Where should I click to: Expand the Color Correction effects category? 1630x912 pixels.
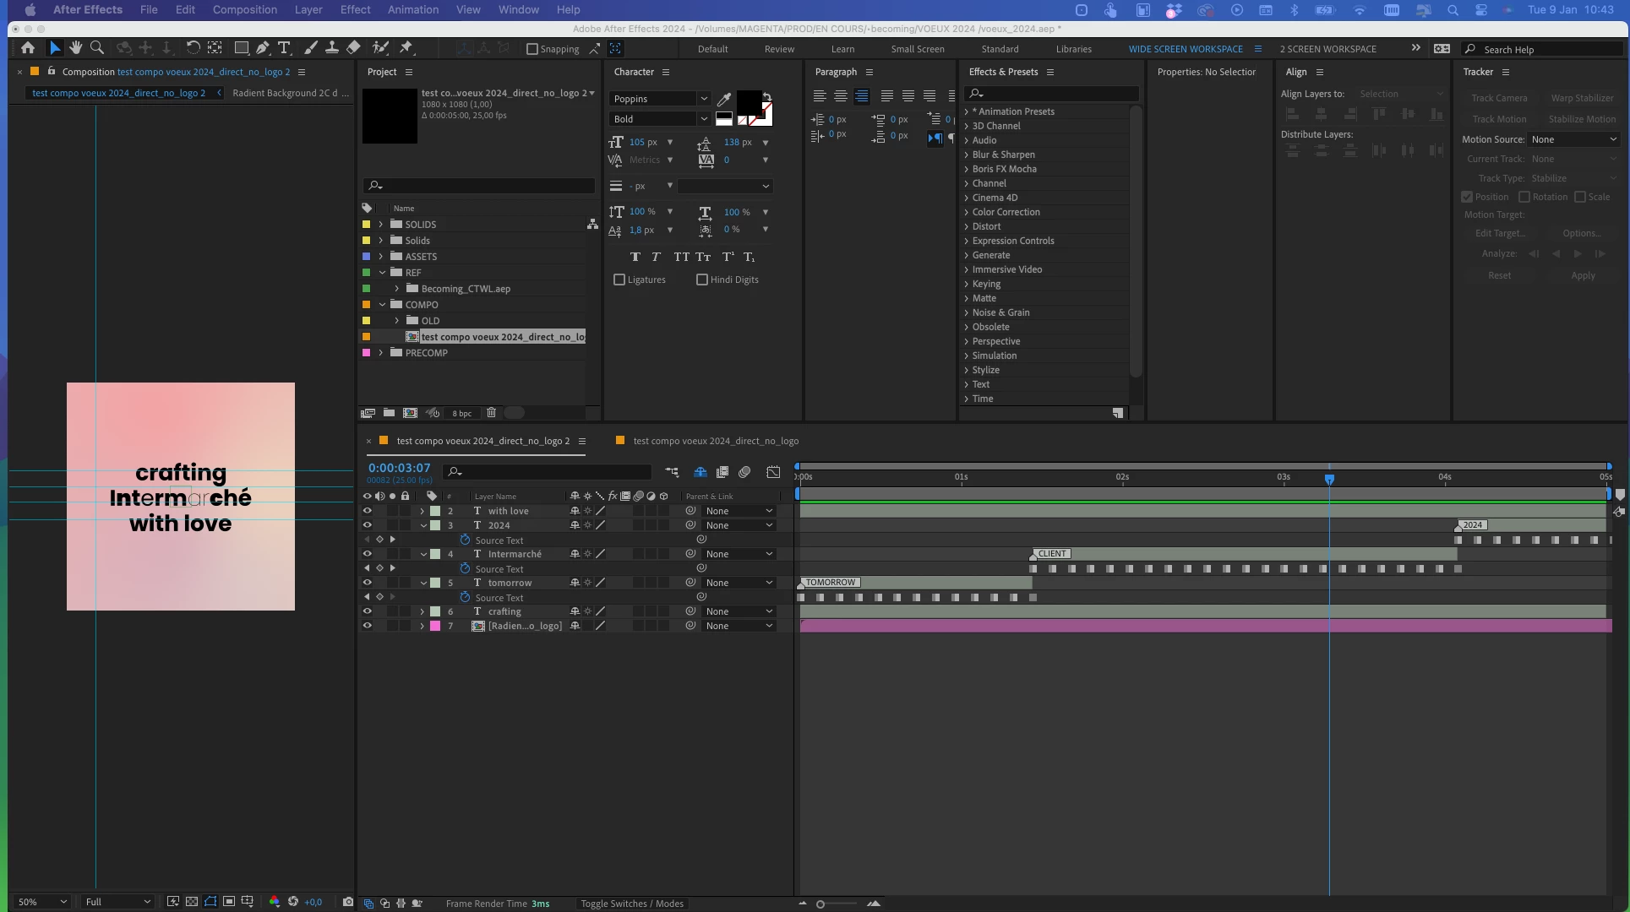[x=967, y=212]
